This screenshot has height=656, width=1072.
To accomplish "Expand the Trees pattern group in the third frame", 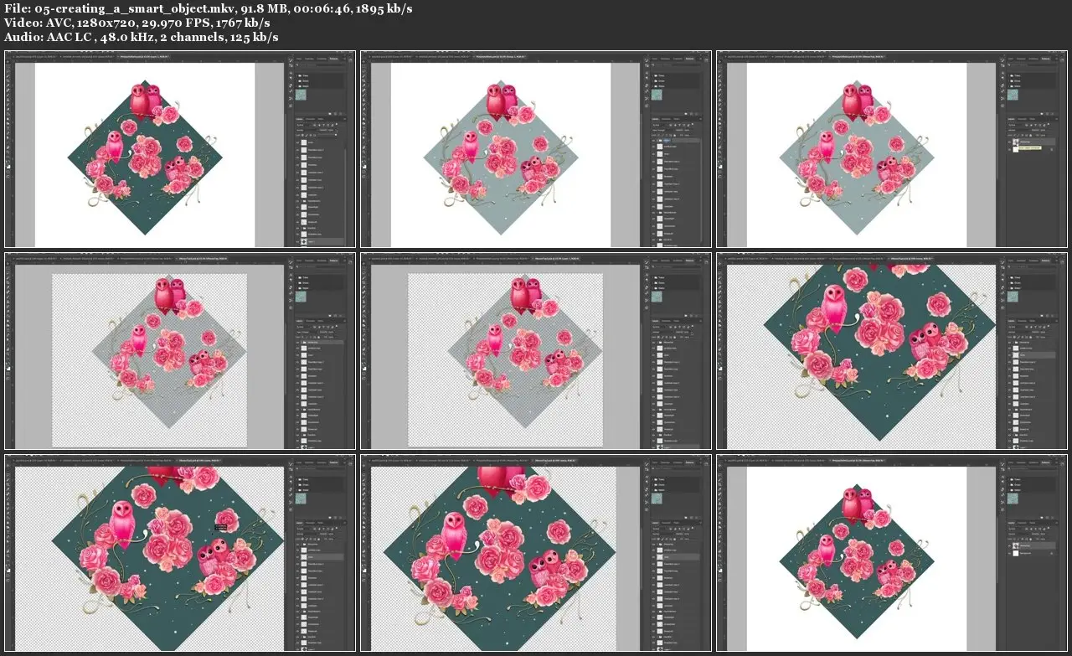I will [x=1009, y=75].
